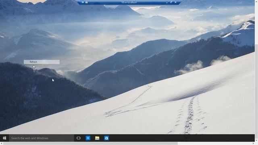258x145 pixels.
Task: Pin the remote connection bar
Action: 83,2
